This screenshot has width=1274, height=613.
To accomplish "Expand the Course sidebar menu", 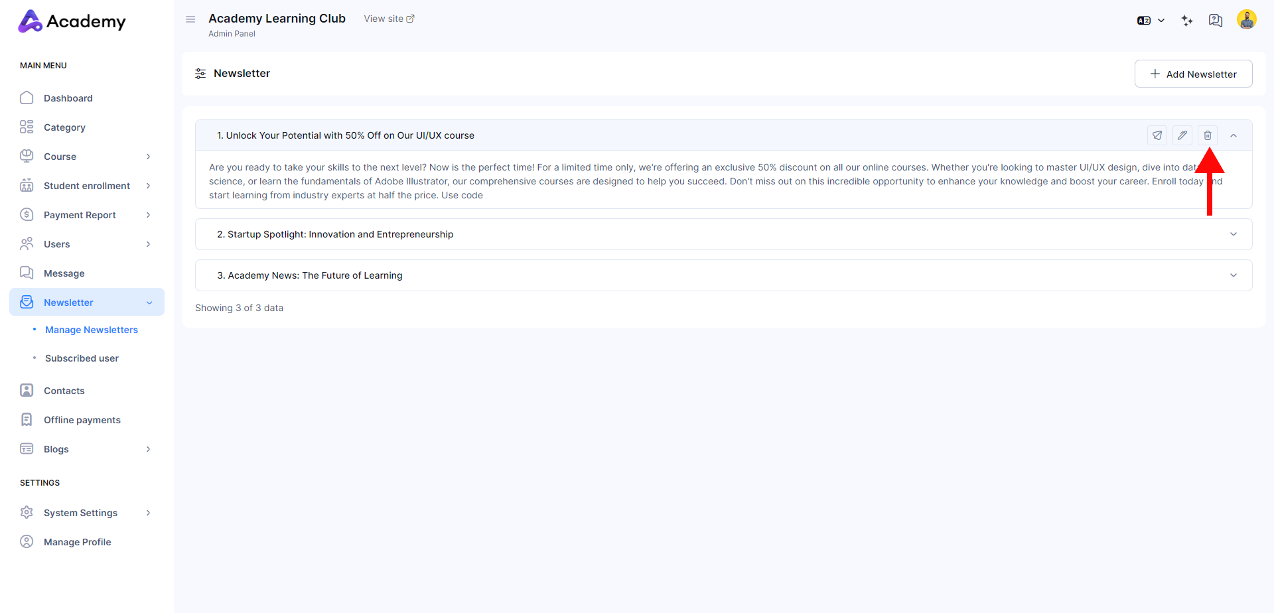I will point(86,157).
